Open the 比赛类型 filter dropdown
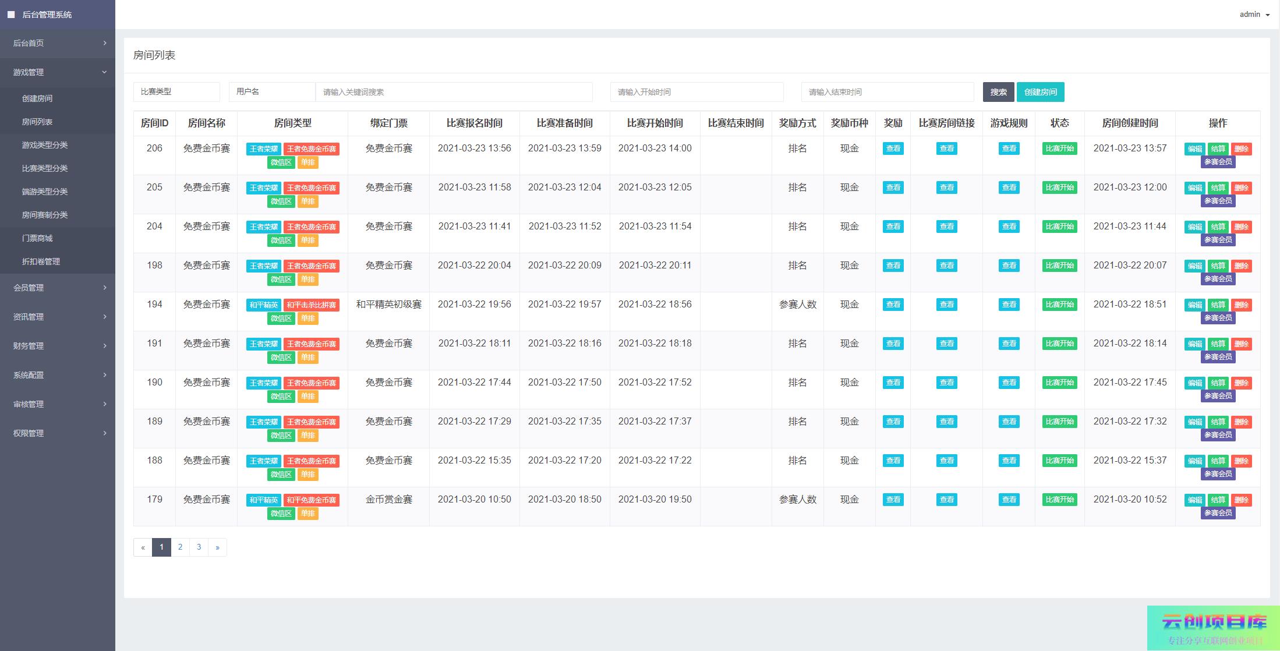The height and width of the screenshot is (651, 1280). click(x=176, y=92)
